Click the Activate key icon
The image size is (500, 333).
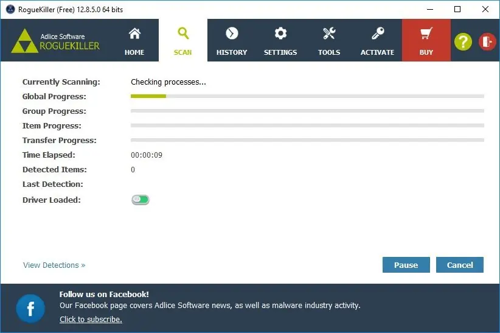point(378,33)
